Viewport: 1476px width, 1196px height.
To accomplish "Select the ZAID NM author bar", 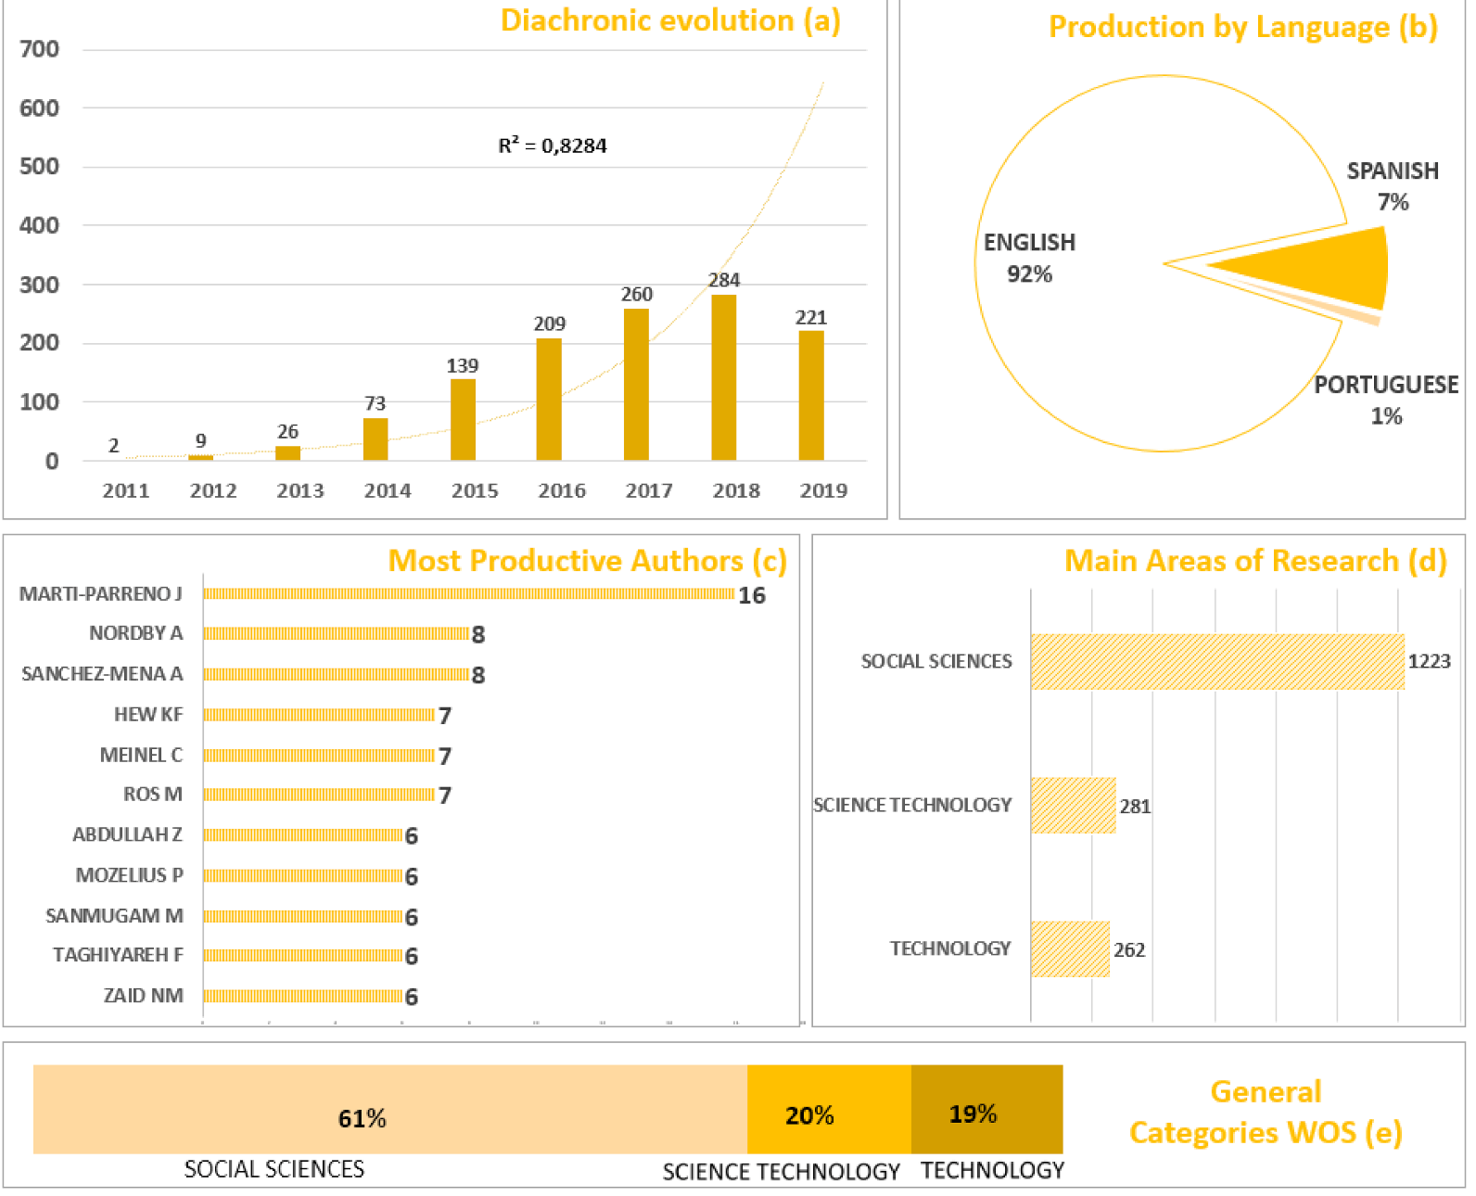I will [x=302, y=996].
